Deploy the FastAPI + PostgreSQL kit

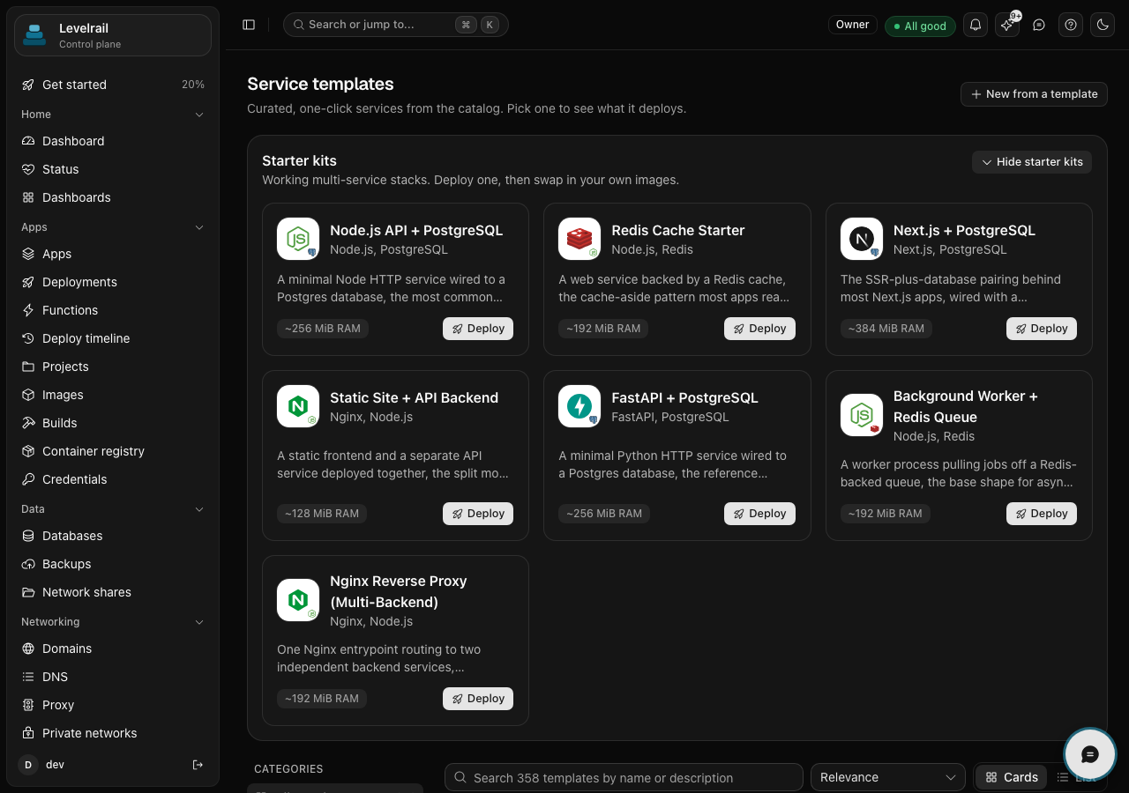pyautogui.click(x=759, y=514)
